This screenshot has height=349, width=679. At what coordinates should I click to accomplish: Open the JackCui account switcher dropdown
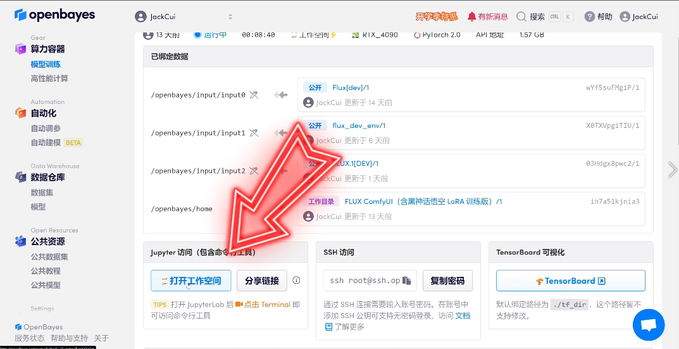[185, 16]
